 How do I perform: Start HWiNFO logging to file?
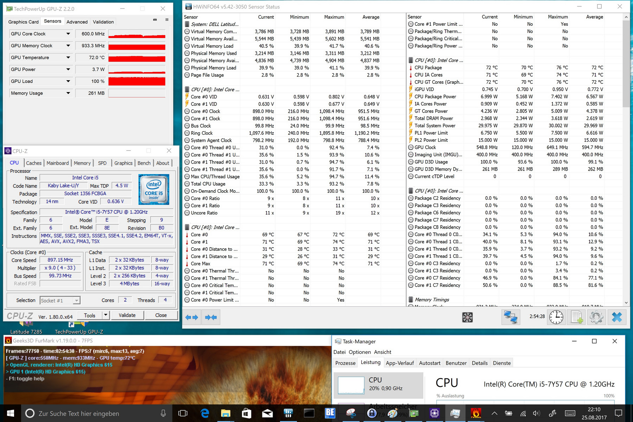click(x=577, y=317)
